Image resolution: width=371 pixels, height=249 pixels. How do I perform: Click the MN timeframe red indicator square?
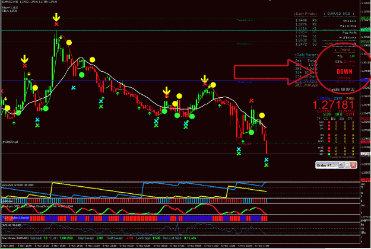[x=329, y=123]
